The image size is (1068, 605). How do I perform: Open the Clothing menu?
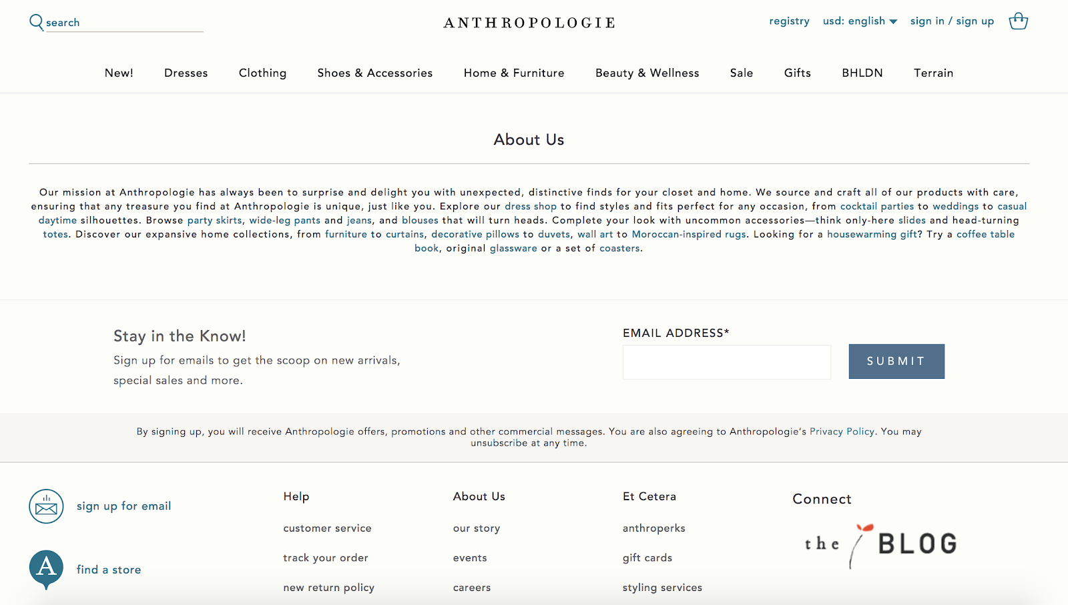click(262, 73)
